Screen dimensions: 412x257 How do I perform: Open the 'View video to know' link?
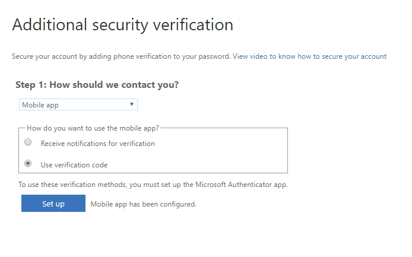coord(264,56)
